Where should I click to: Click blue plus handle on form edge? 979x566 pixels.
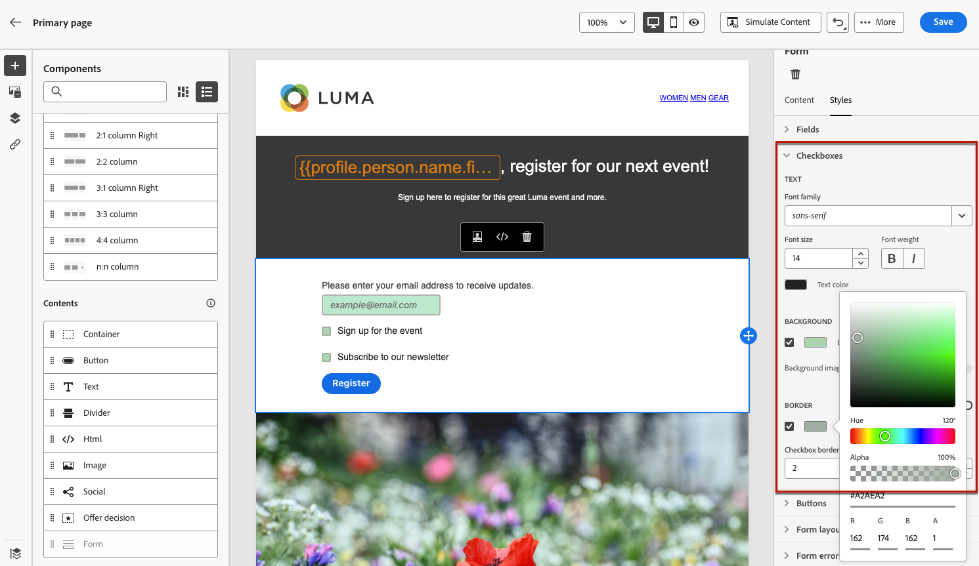[x=749, y=336]
